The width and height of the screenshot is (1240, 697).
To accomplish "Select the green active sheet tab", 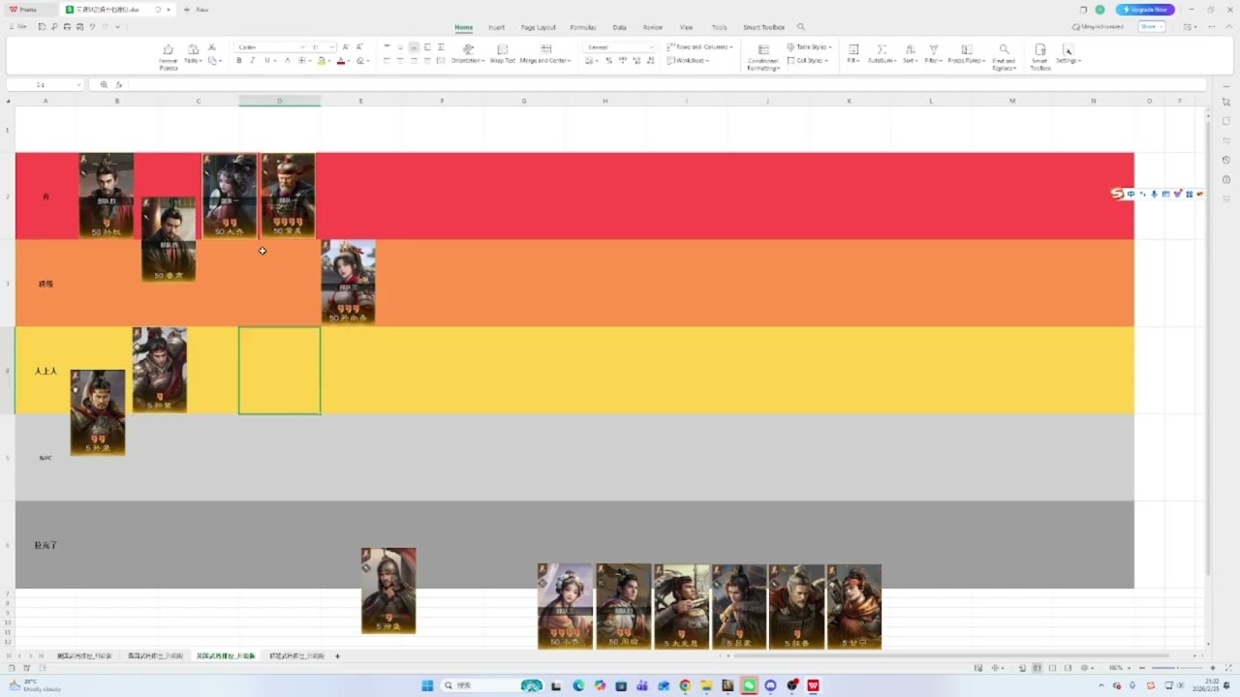I will tap(226, 656).
